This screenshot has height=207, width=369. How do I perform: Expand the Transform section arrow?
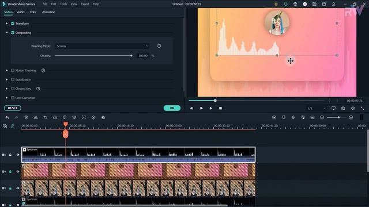[7, 24]
